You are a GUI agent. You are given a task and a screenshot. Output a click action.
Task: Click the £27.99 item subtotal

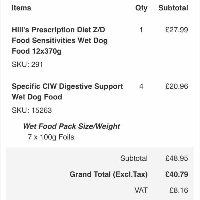(x=177, y=30)
